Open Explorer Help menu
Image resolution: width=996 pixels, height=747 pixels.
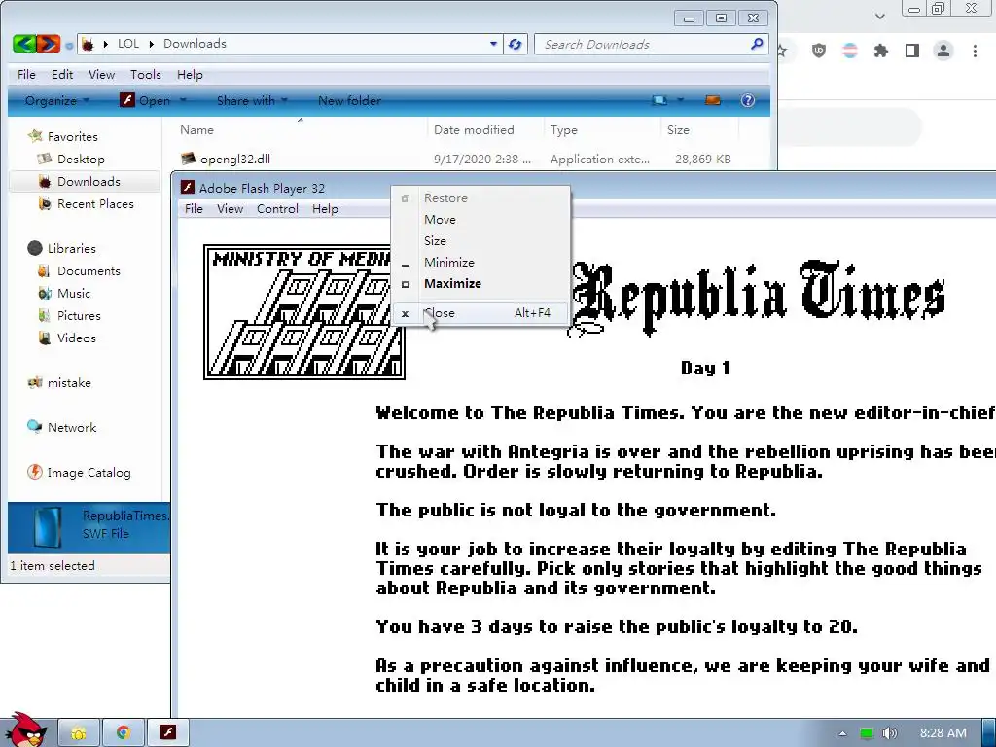click(x=190, y=74)
